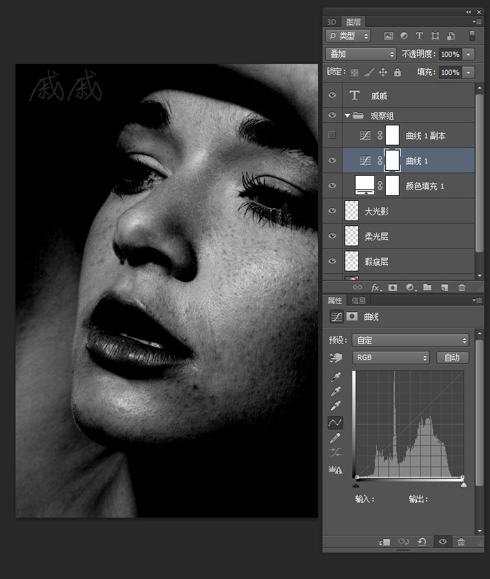The height and width of the screenshot is (579, 490).
Task: Click the text layer filter icon
Action: 419,36
